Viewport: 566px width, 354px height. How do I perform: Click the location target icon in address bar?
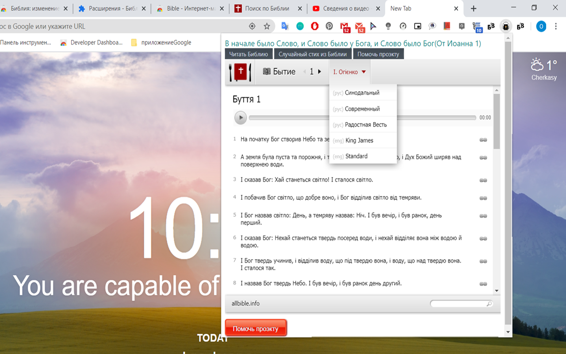pyautogui.click(x=252, y=26)
